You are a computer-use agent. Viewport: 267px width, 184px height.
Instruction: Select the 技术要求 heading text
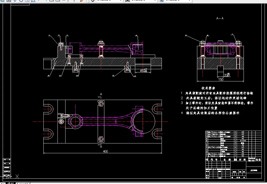point(208,88)
